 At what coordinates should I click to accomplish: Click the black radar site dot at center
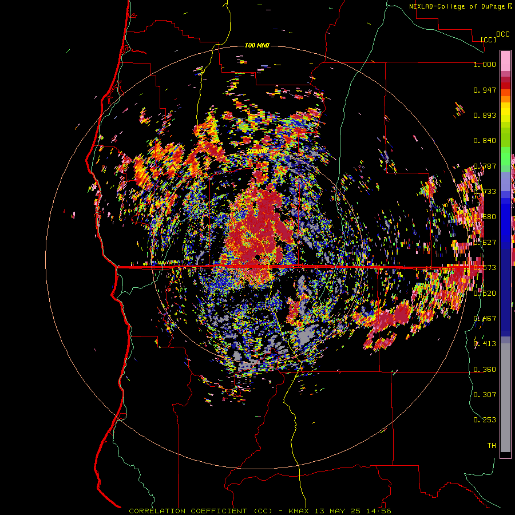coord(257,257)
